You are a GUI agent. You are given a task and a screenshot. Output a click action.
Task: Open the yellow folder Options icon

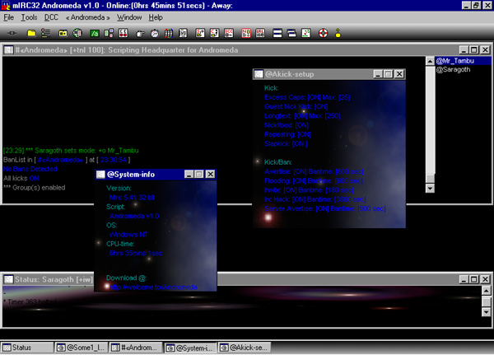pos(31,33)
